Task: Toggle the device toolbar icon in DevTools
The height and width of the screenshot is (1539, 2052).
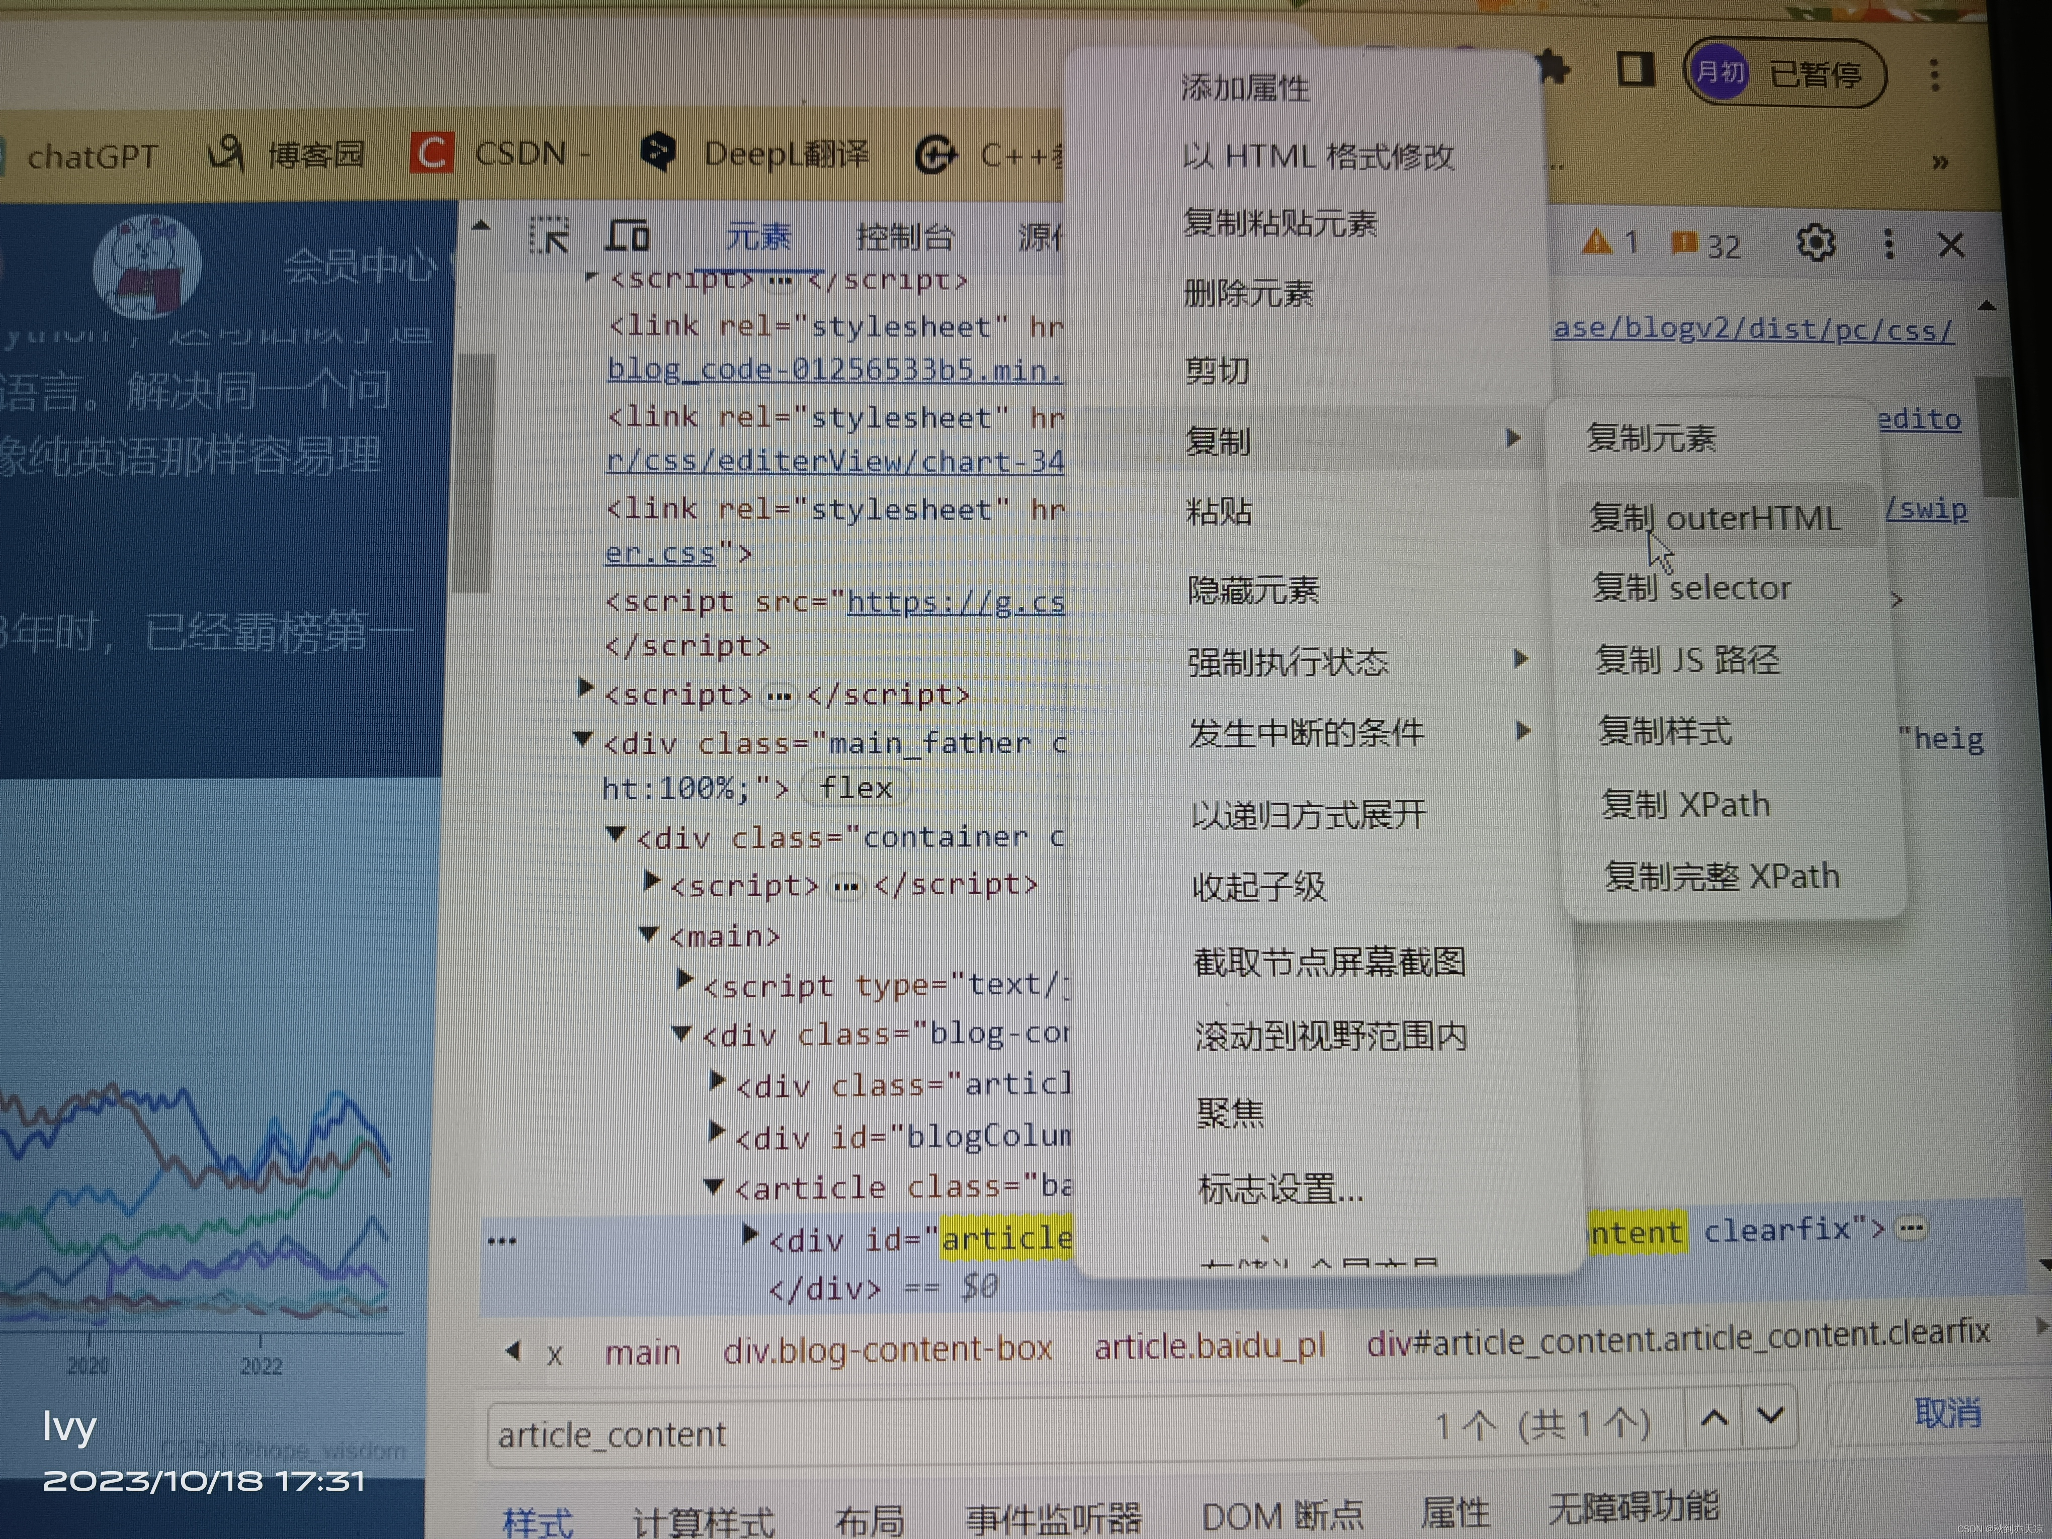Action: pos(627,235)
